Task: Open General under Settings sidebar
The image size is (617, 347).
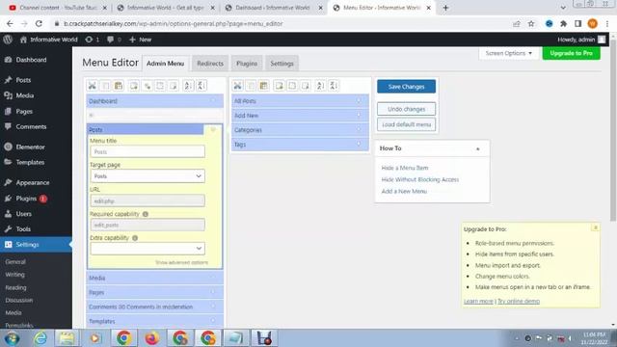Action: click(15, 261)
